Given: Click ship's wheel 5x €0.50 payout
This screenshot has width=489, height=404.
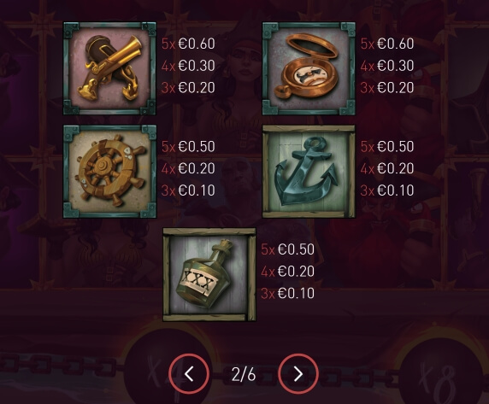Looking at the screenshot, I should [x=188, y=146].
